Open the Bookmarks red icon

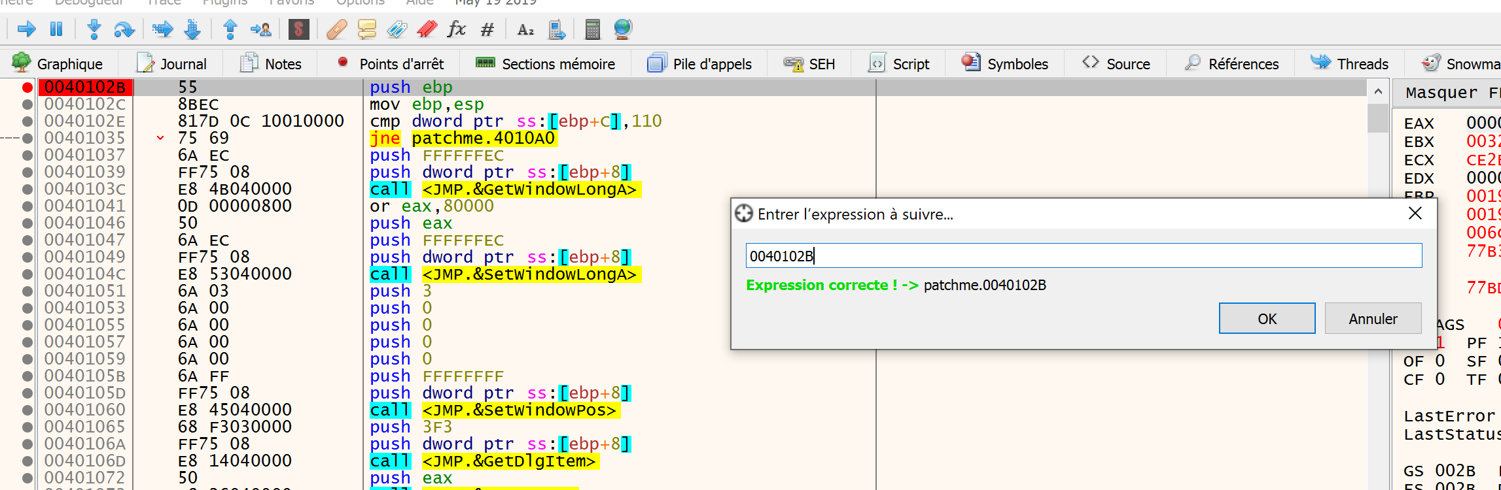(x=427, y=29)
